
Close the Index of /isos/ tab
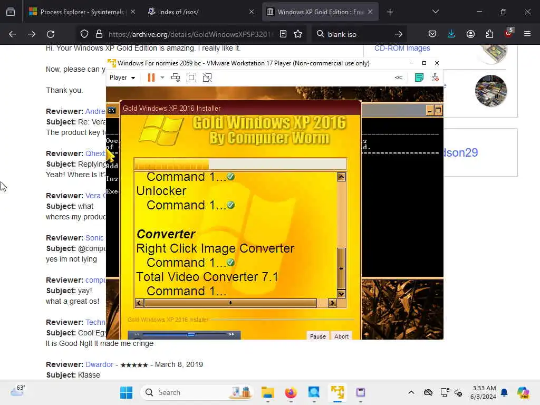tap(252, 12)
